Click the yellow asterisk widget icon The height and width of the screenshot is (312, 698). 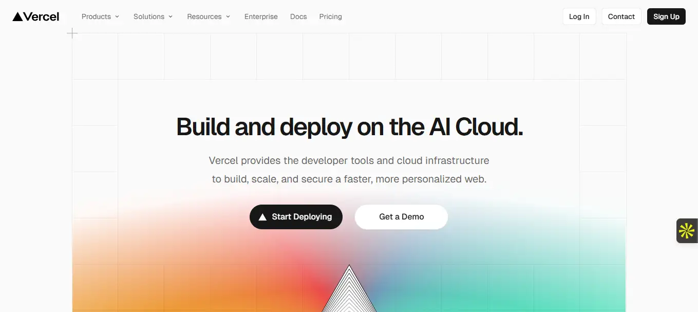(687, 231)
